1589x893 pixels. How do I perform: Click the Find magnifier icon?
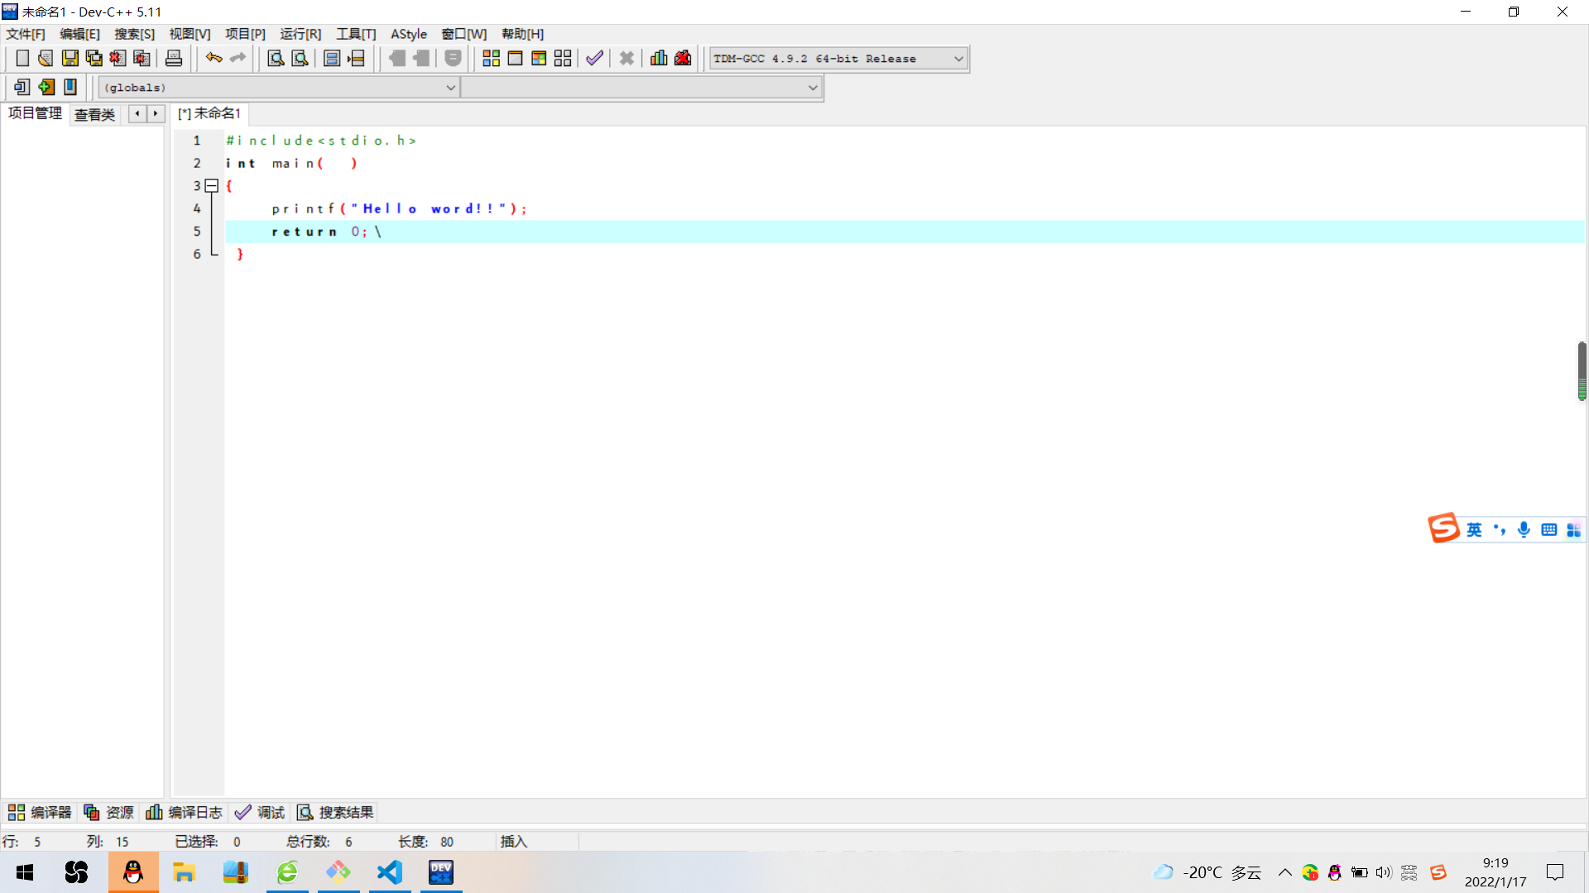[x=276, y=59]
